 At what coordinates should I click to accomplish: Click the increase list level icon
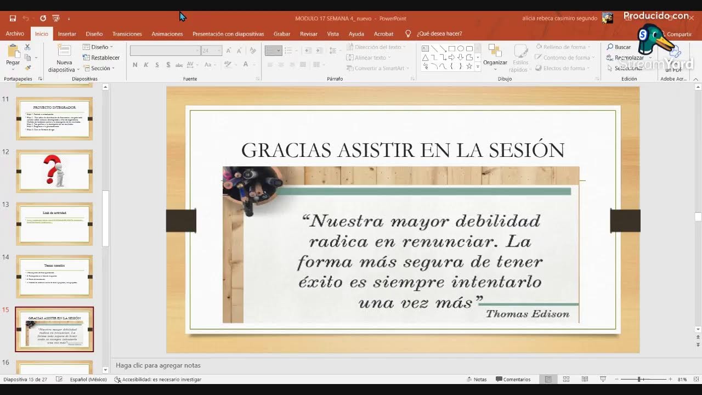(320, 50)
